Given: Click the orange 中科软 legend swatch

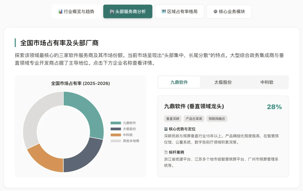Looking at the screenshot, I should (116, 135).
